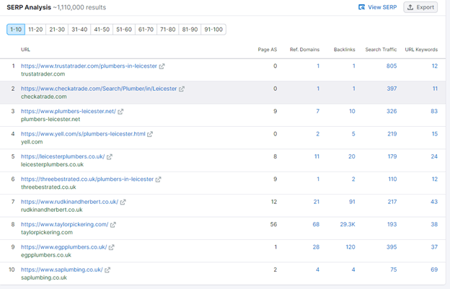Click Backlinks value 91 for rudkinandherbert
This screenshot has height=289, width=450.
click(352, 202)
